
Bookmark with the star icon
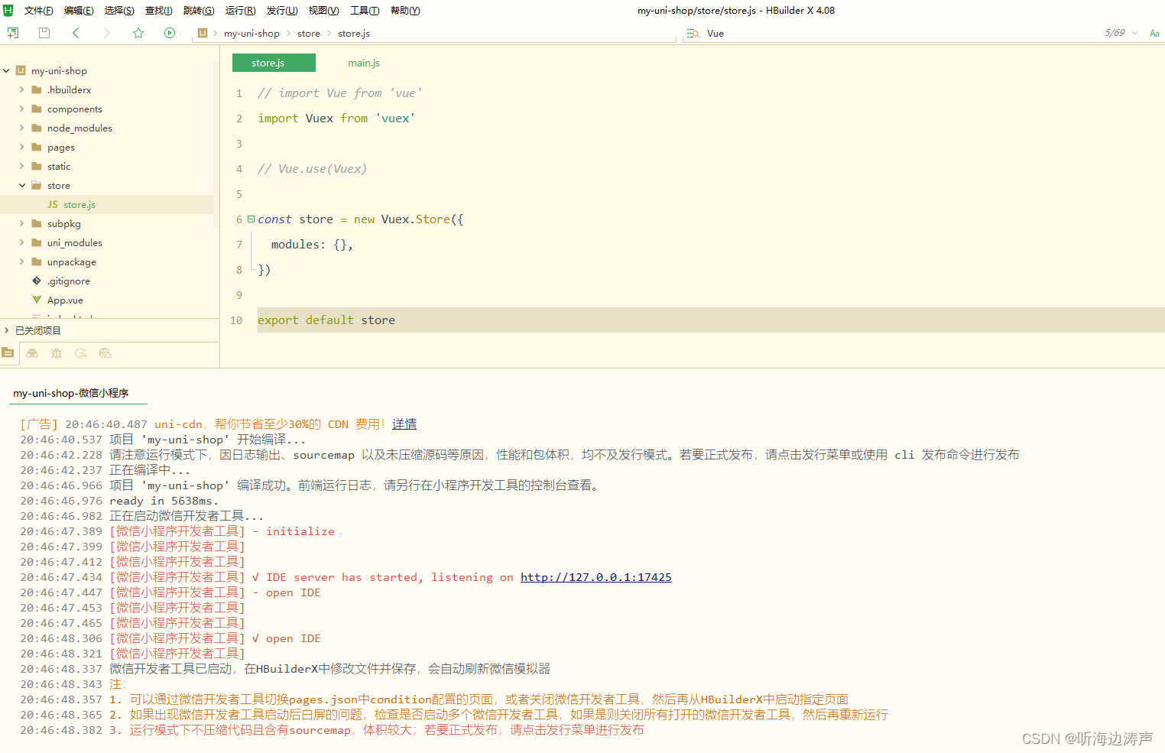[x=138, y=33]
